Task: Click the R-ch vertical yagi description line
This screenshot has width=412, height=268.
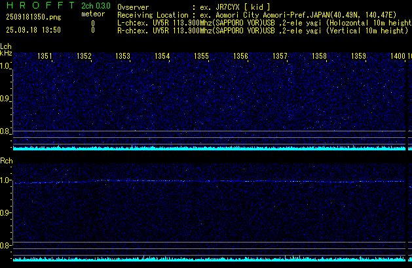Action: click(262, 30)
